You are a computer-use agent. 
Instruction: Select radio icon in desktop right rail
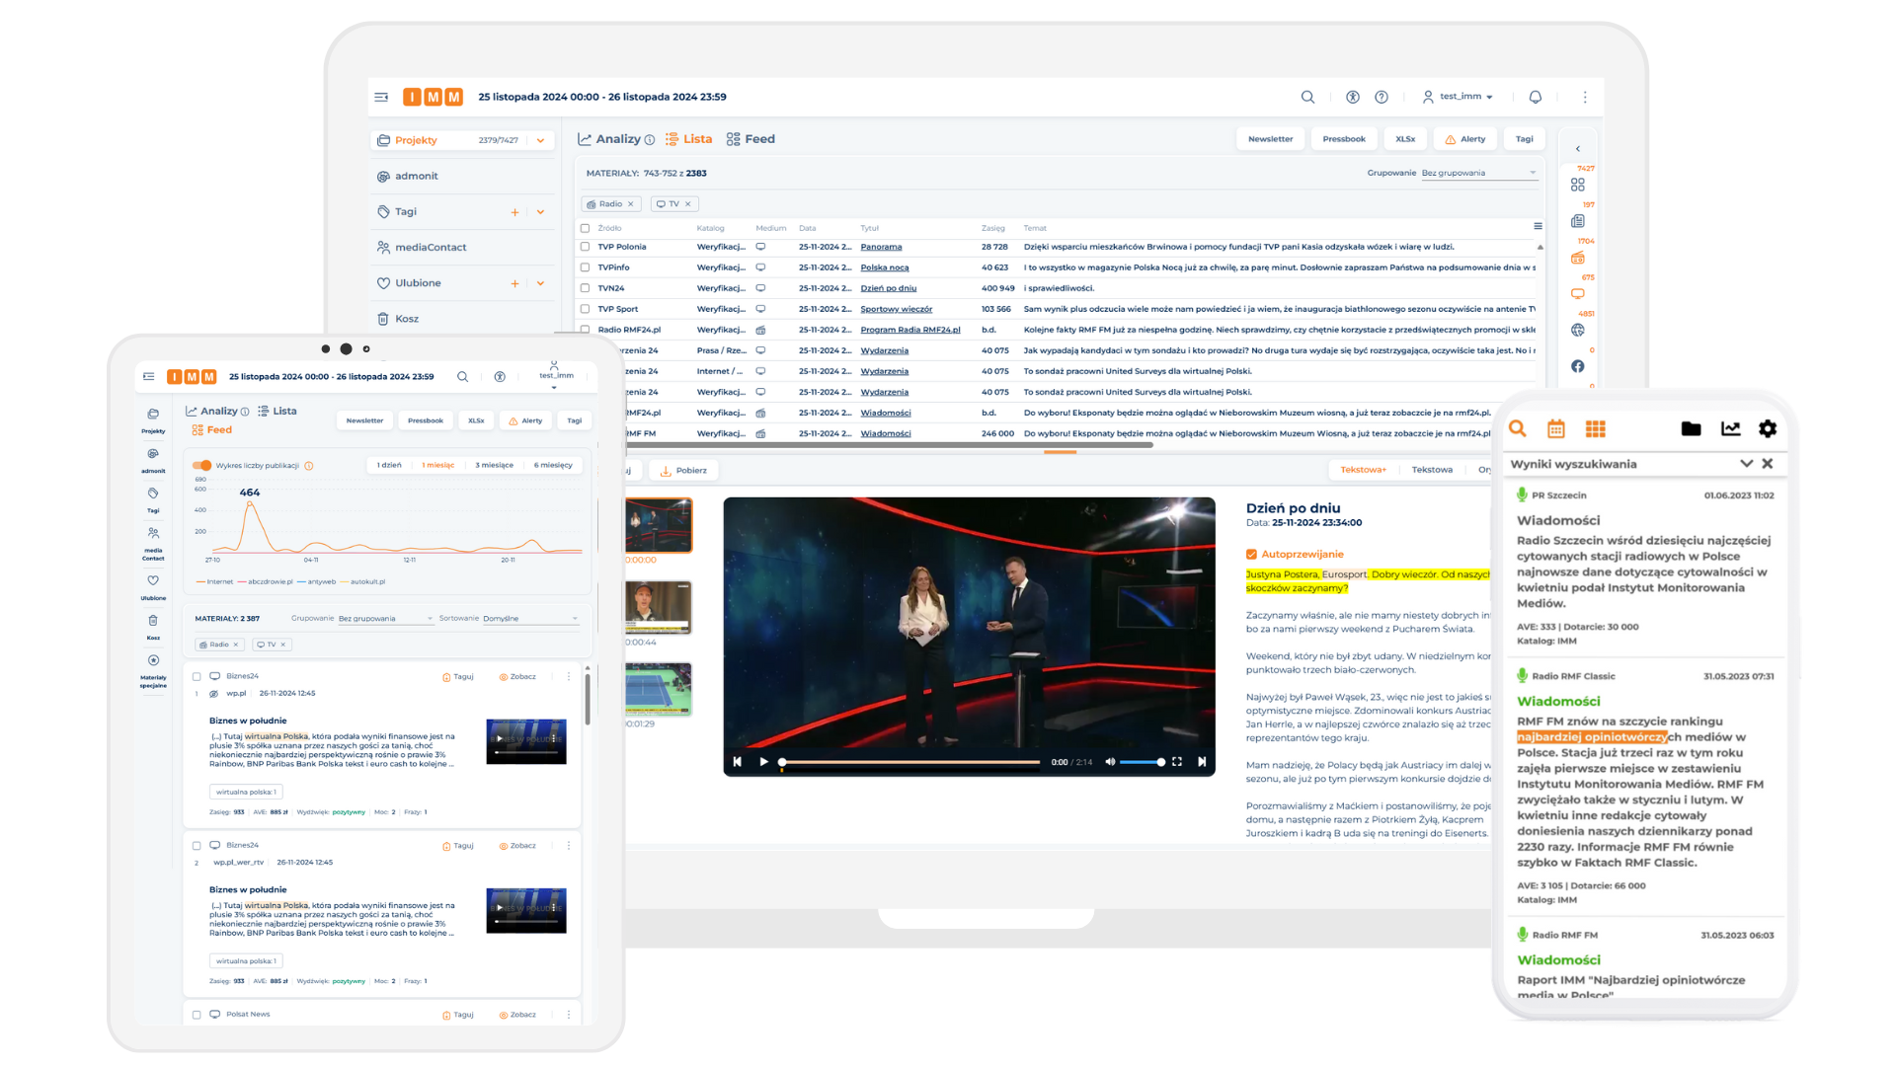(x=1577, y=258)
